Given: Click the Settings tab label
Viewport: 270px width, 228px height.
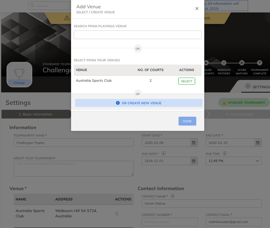Looking at the screenshot, I should [x=261, y=87].
